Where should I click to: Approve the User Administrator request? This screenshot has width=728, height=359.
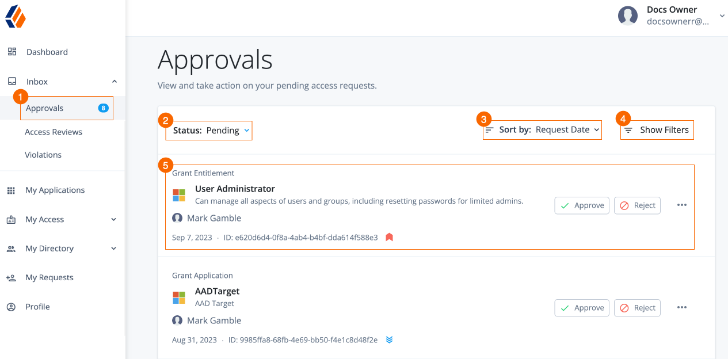(582, 205)
